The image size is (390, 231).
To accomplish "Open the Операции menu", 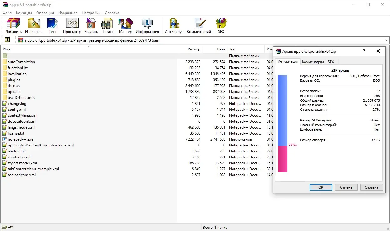I will coord(45,13).
